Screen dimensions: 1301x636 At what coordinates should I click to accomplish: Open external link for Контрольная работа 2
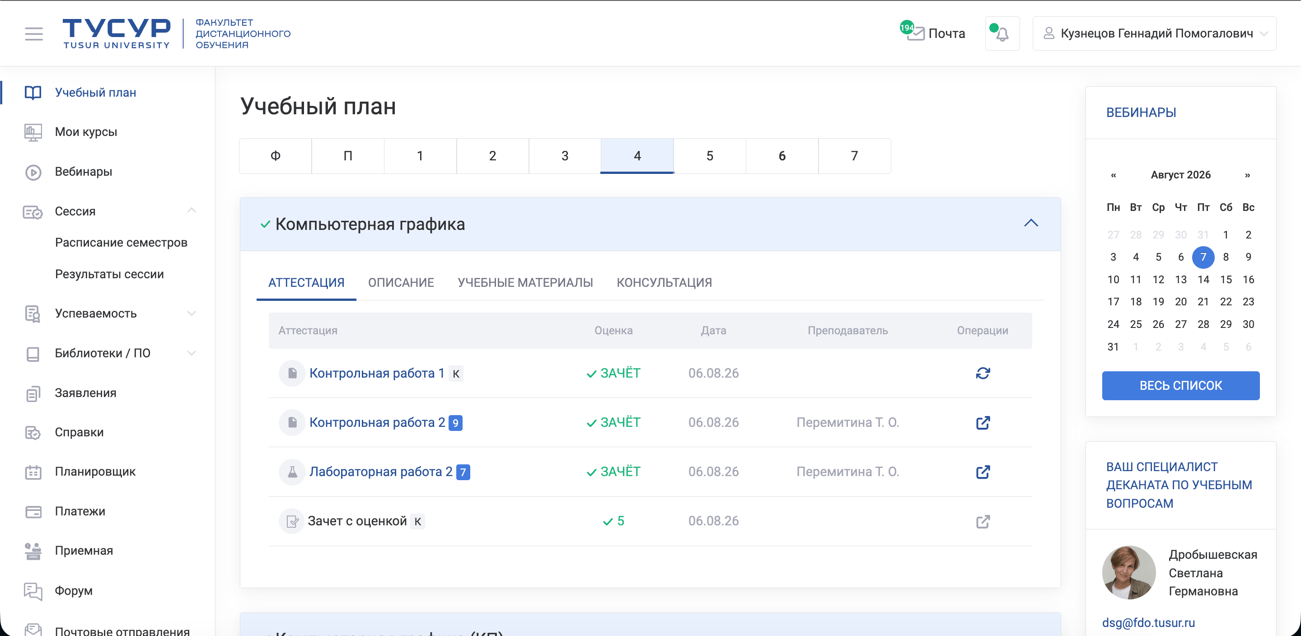(x=983, y=422)
